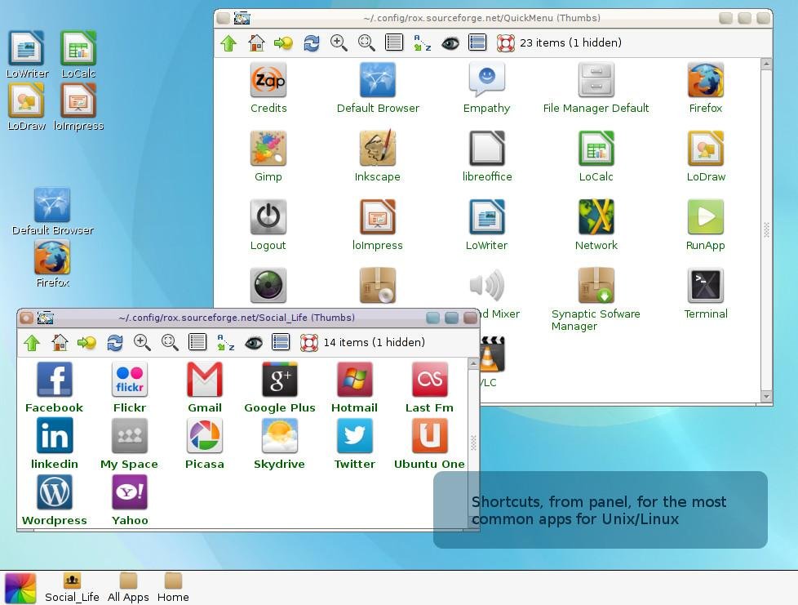Change sort order in QuickMenu toolbar
This screenshot has width=798, height=605.
tap(422, 43)
